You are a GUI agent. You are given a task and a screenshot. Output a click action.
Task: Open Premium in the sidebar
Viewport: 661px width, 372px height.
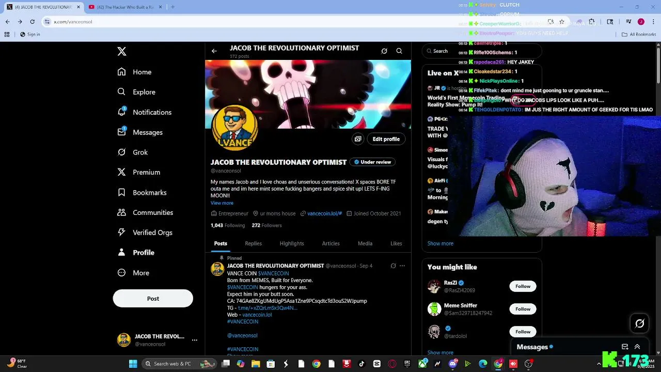[138, 172]
